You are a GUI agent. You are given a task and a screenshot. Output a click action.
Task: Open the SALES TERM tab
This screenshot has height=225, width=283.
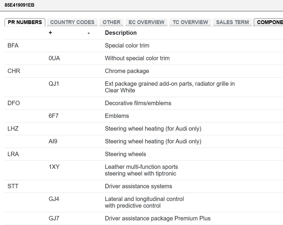click(233, 22)
